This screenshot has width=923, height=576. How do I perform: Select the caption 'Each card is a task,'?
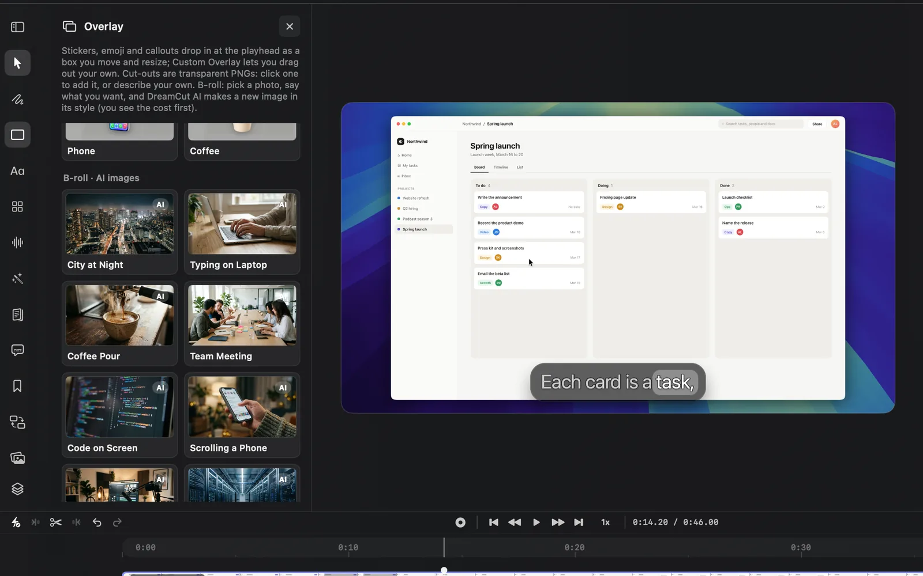(x=618, y=382)
